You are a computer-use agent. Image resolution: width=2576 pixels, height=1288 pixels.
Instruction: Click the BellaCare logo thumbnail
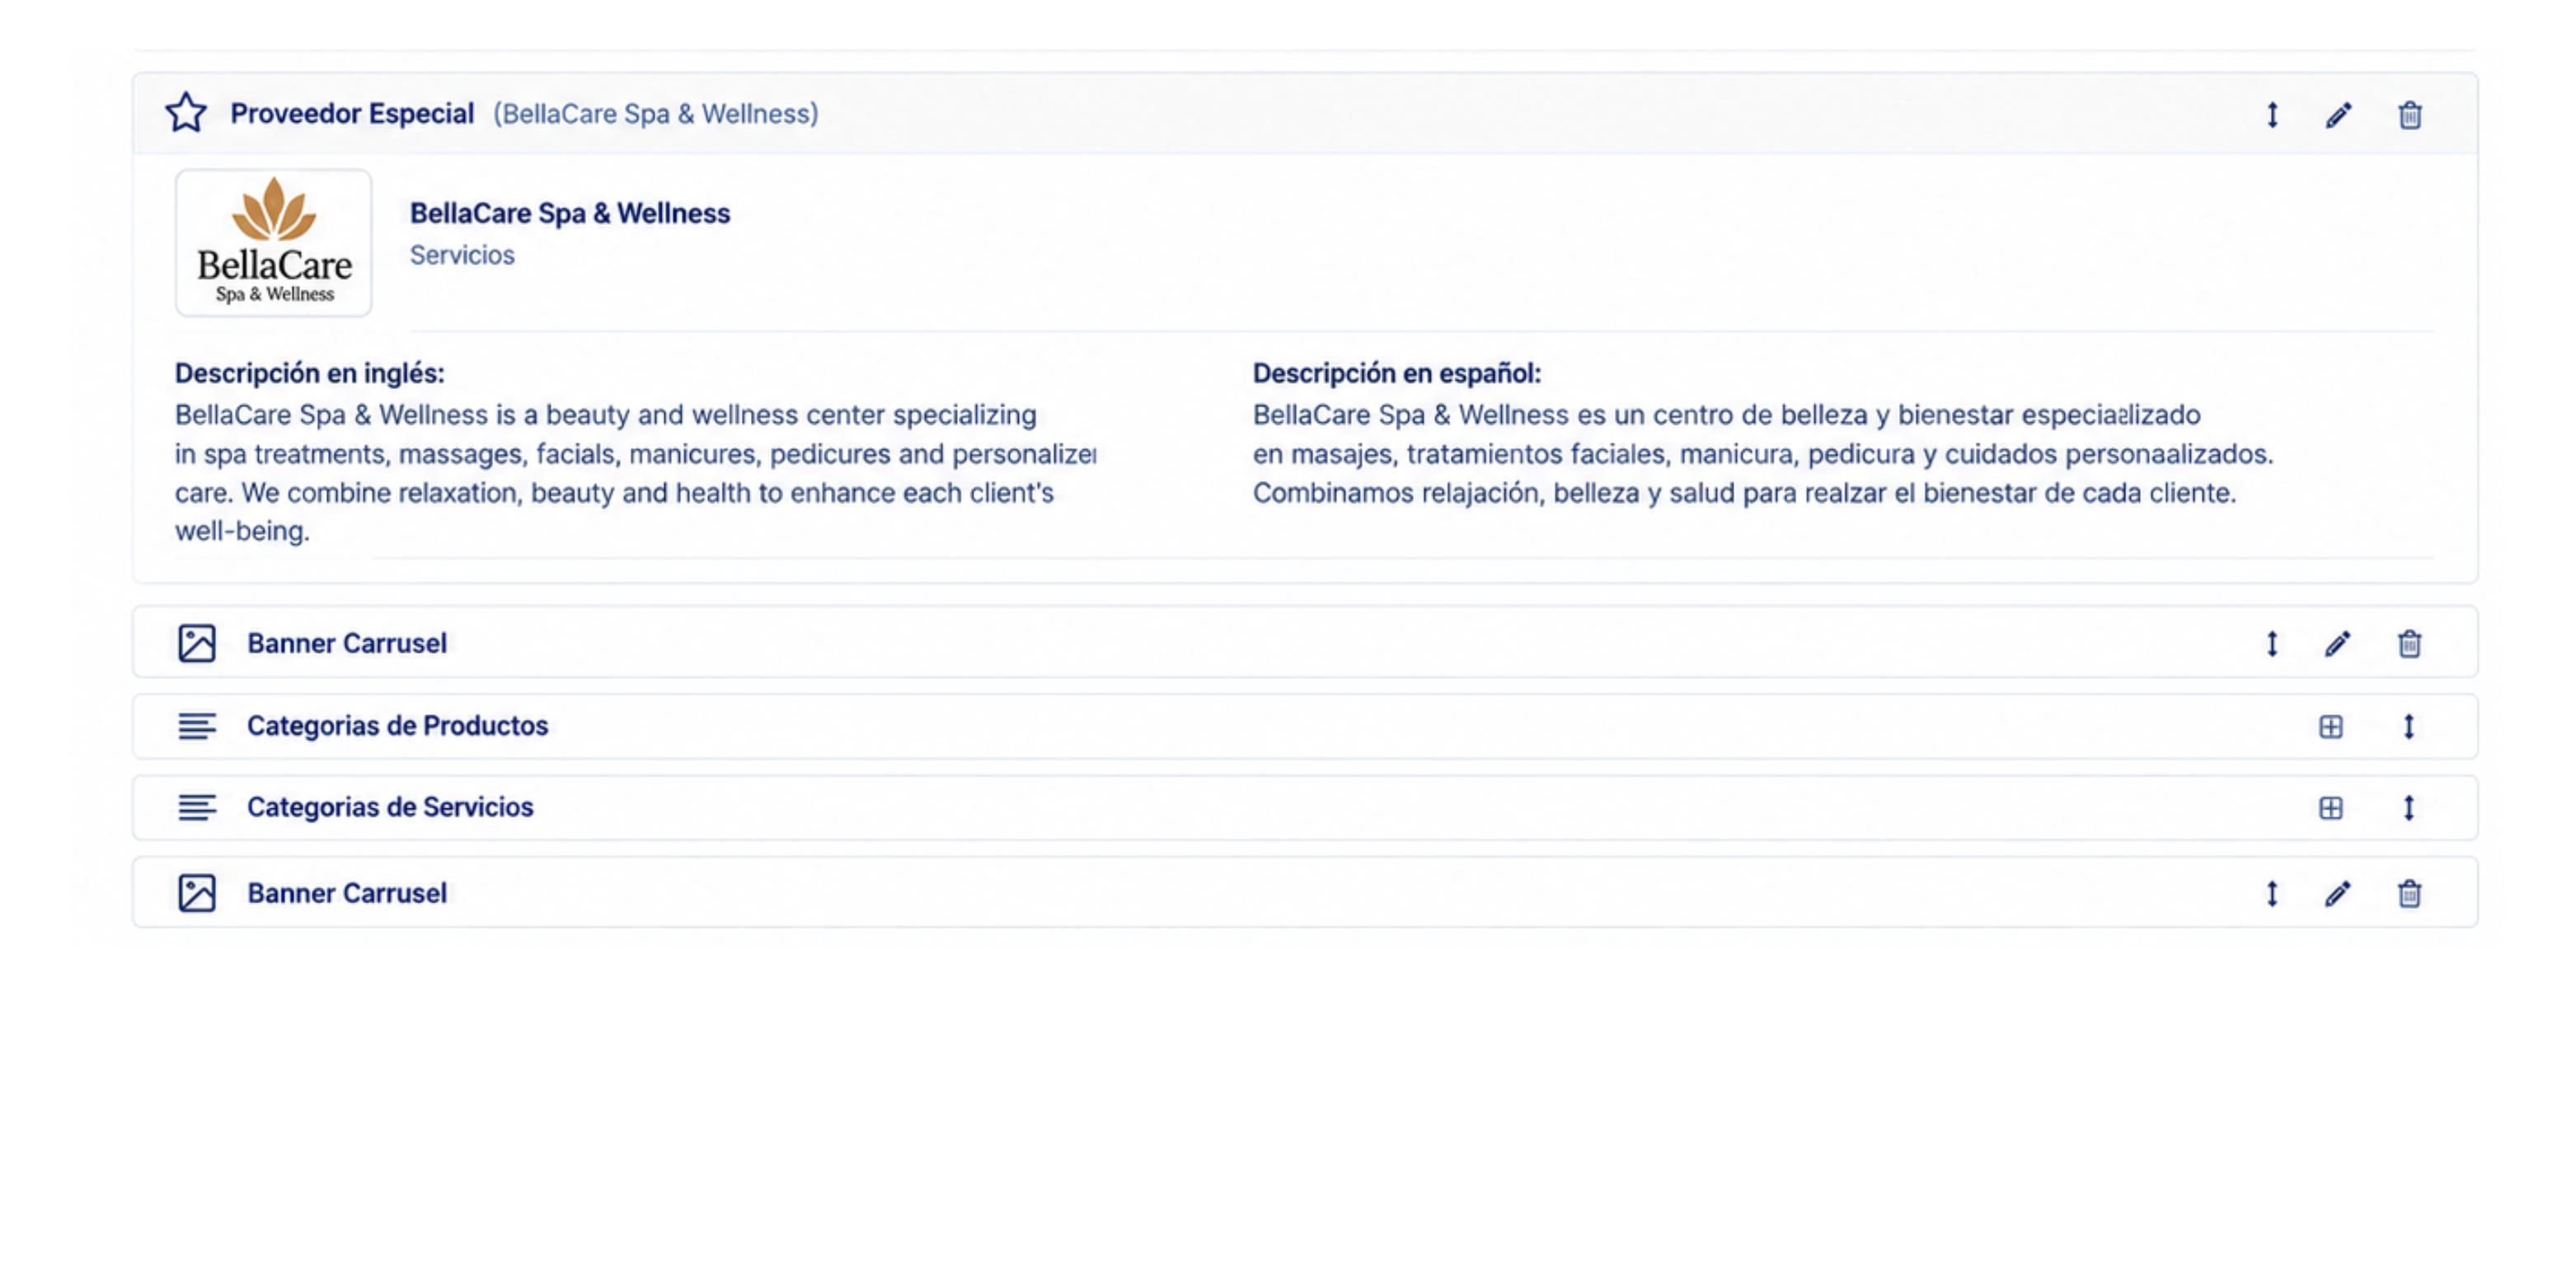coord(274,243)
